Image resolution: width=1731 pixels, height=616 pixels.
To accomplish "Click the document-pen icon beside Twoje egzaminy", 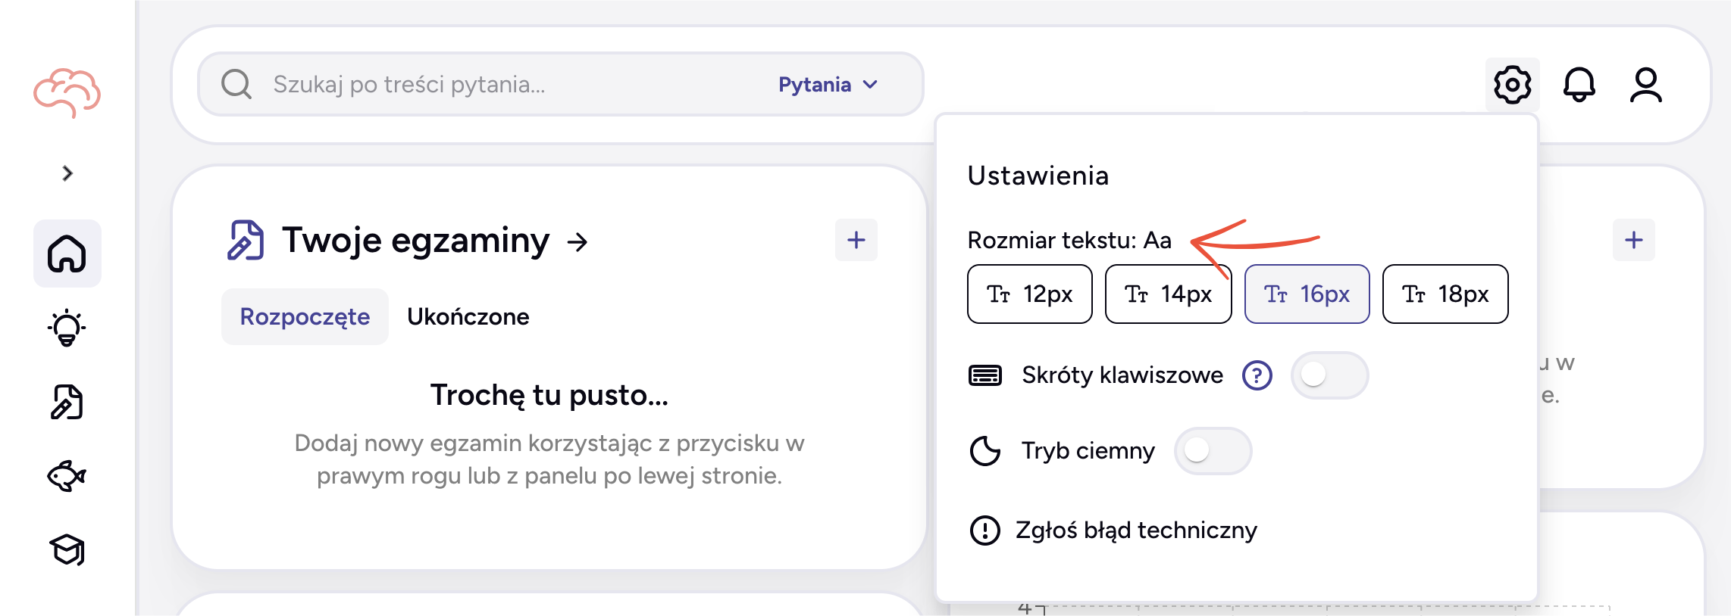I will pos(246,241).
